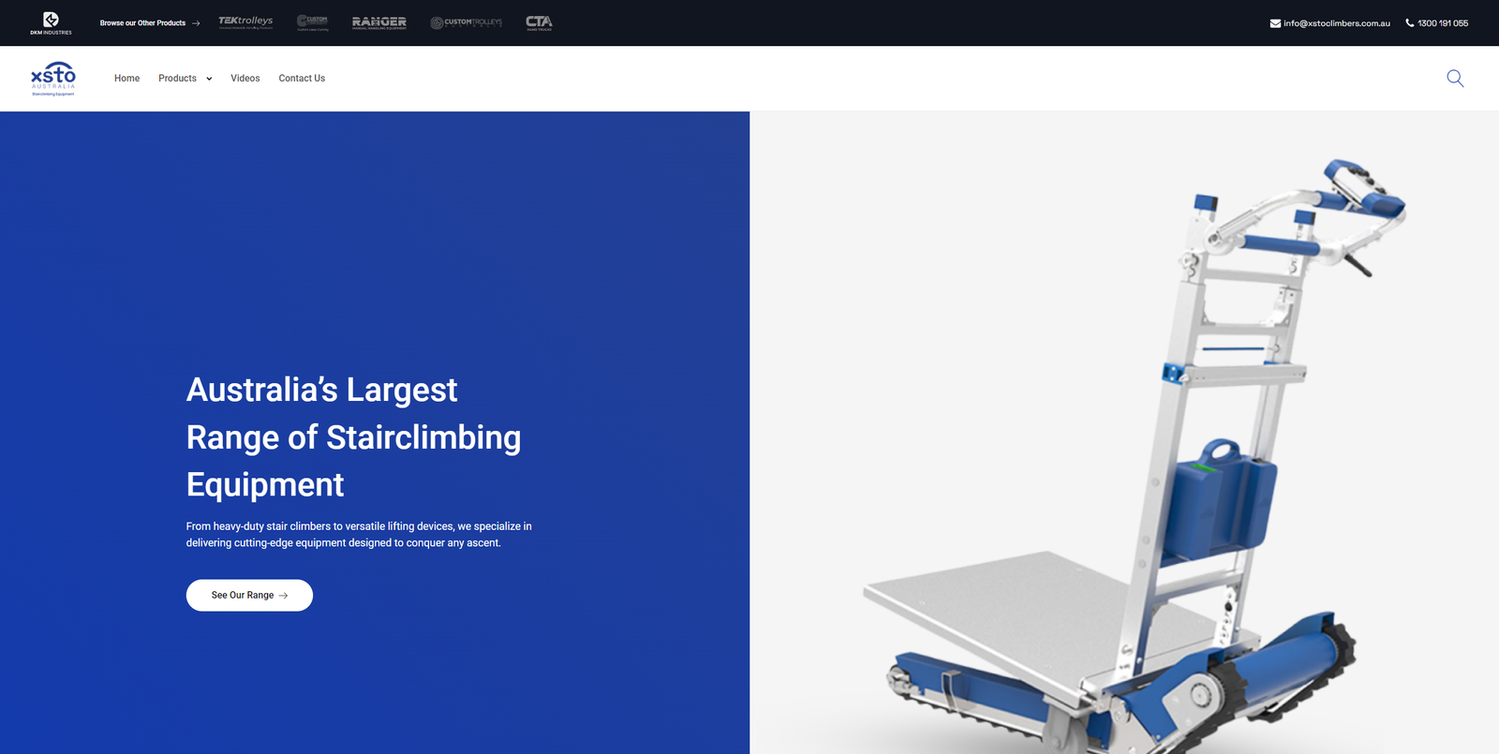Open the Products menu item
This screenshot has height=754, width=1499.
(177, 79)
